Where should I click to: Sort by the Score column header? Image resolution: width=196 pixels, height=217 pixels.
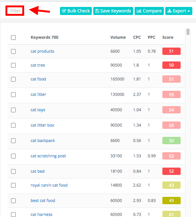(x=167, y=37)
